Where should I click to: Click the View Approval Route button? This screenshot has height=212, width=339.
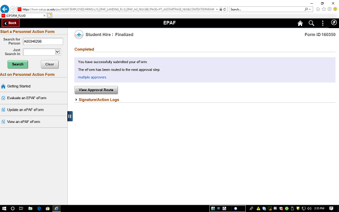click(x=96, y=90)
